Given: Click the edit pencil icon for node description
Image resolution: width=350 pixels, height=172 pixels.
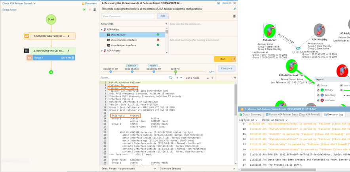Looking at the screenshot, I should [x=235, y=9].
